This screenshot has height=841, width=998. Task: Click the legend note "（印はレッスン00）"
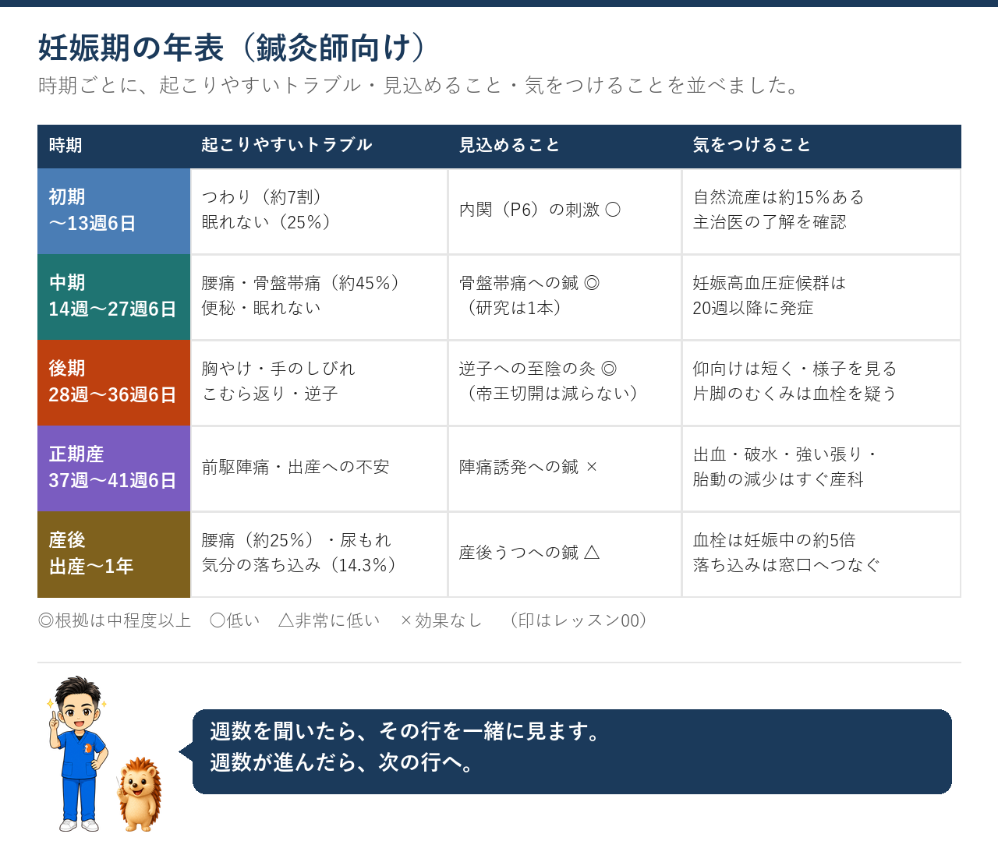(x=578, y=620)
